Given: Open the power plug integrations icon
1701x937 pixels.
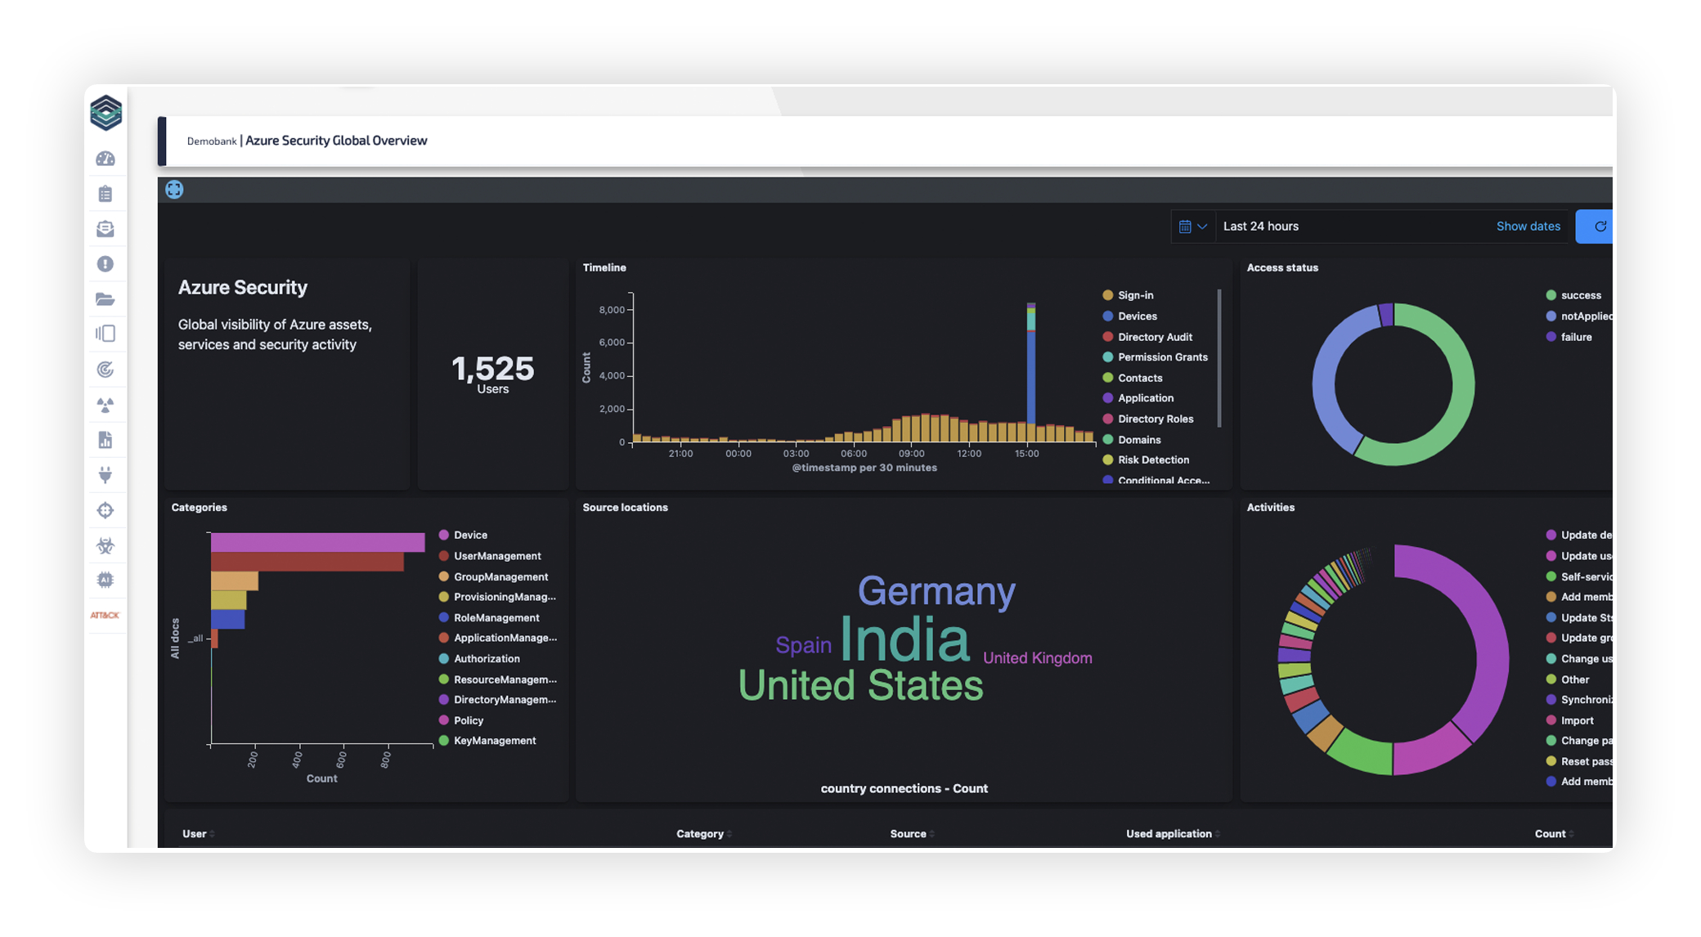Looking at the screenshot, I should pyautogui.click(x=105, y=475).
